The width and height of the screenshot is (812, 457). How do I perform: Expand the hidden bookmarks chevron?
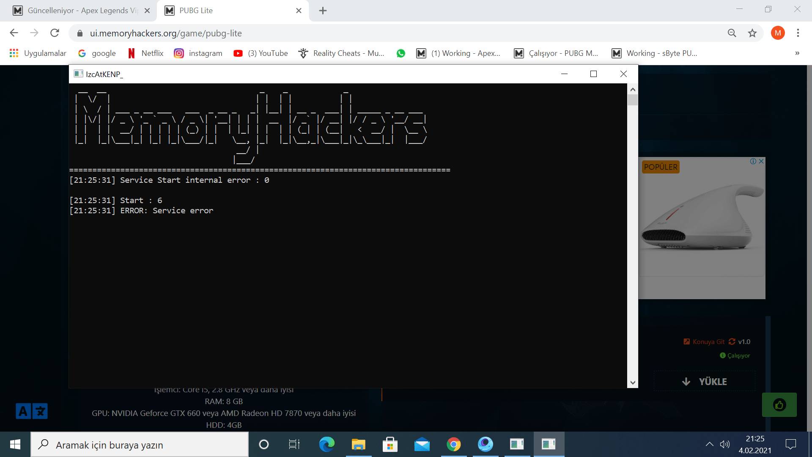pyautogui.click(x=797, y=53)
